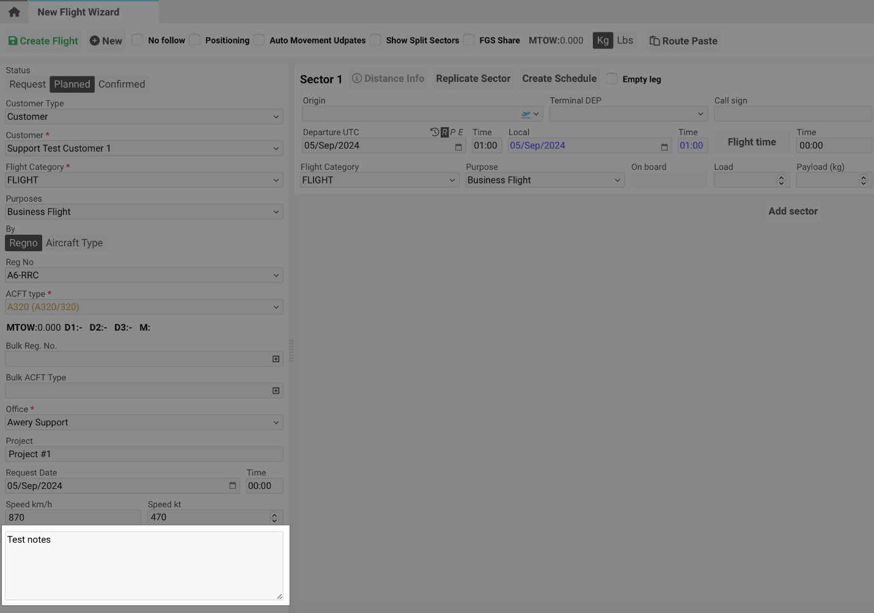Click the plus icon beside Bulk ACFT Type
This screenshot has height=613, width=874.
click(x=276, y=391)
